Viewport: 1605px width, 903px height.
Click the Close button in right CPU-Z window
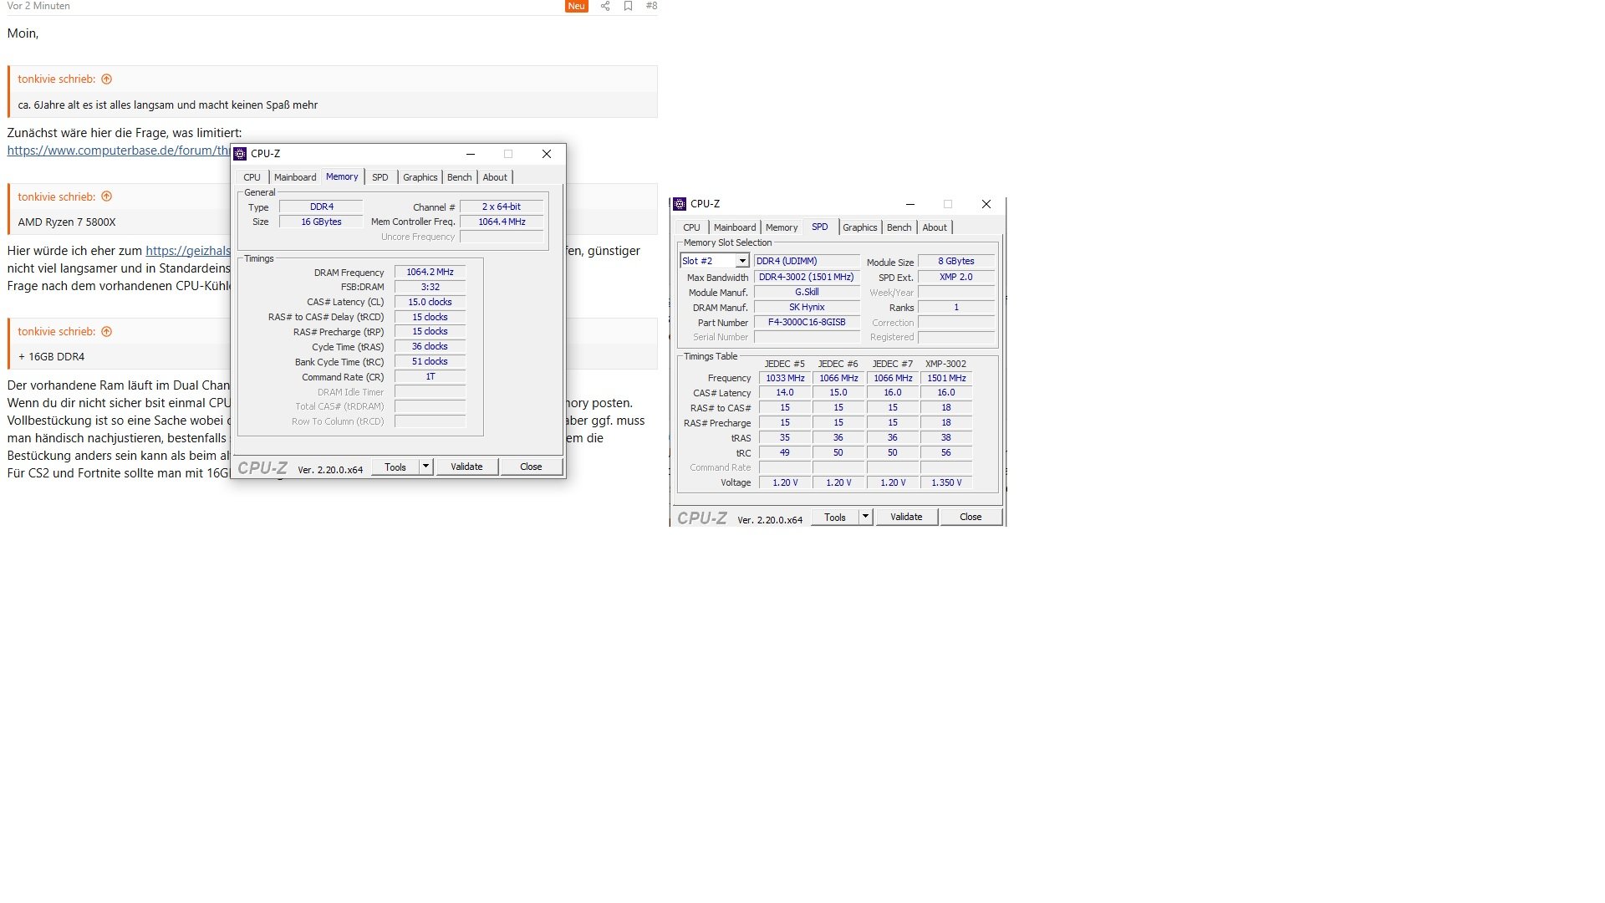971,517
